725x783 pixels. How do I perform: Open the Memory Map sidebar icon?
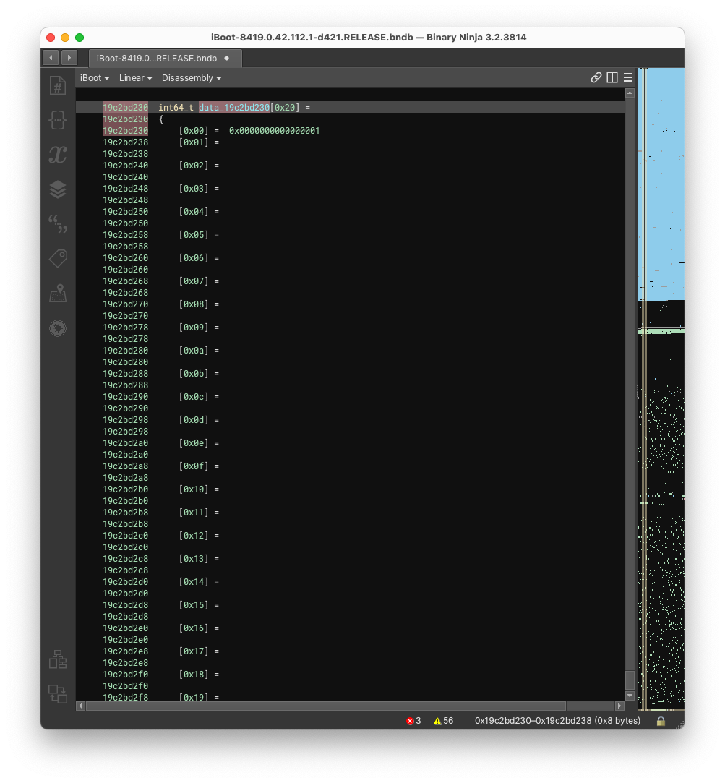tap(58, 293)
